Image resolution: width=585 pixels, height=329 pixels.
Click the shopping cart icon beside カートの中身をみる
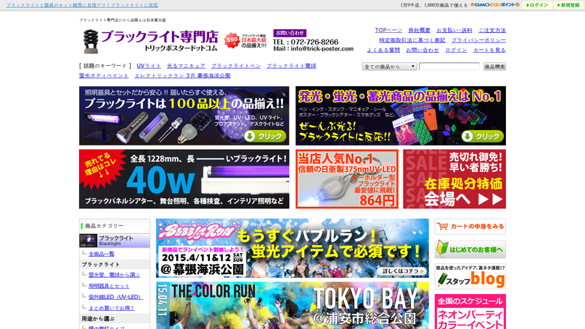tap(442, 226)
